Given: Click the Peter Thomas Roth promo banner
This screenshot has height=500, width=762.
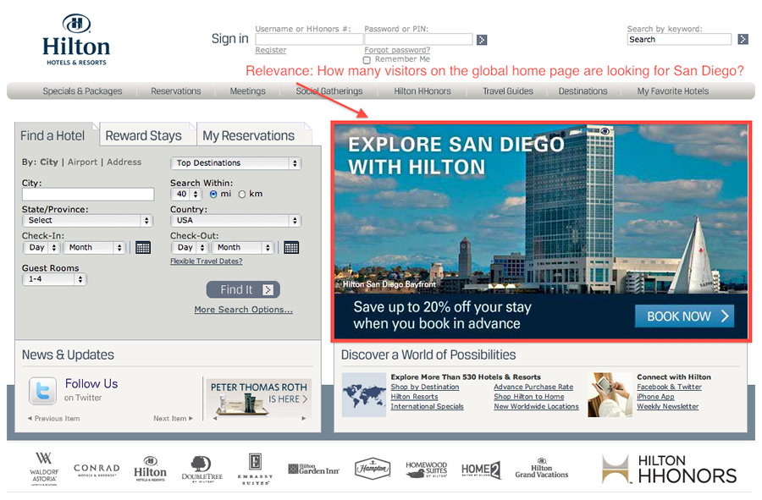Looking at the screenshot, I should (258, 398).
